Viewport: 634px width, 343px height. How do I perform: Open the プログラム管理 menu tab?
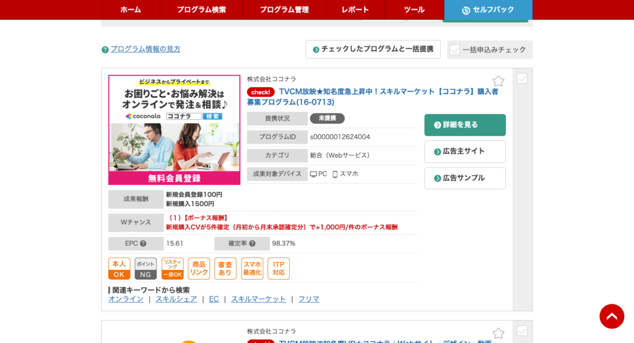284,10
